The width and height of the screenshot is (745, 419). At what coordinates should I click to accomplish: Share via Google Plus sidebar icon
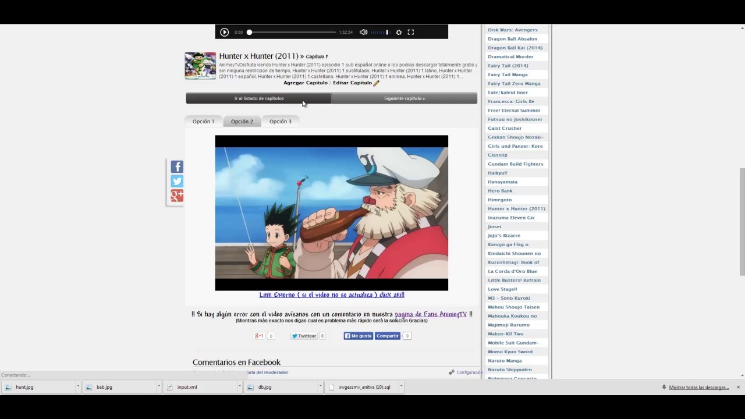point(177,196)
